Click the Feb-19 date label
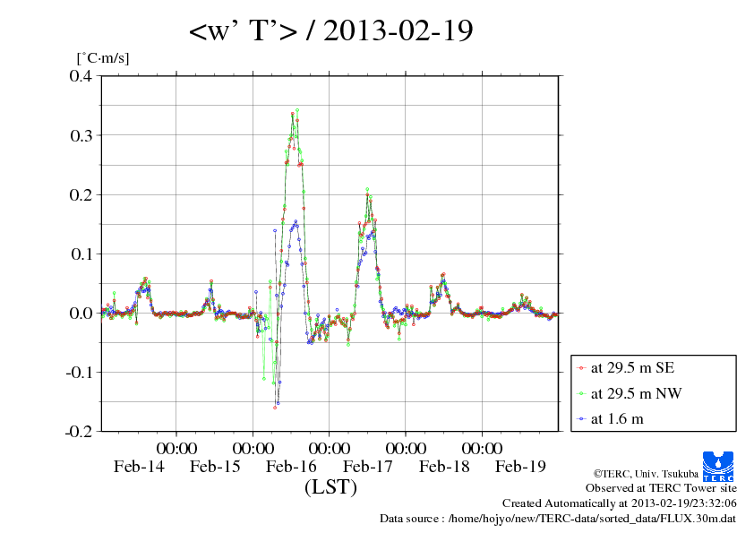This screenshot has height=533, width=754. point(520,466)
